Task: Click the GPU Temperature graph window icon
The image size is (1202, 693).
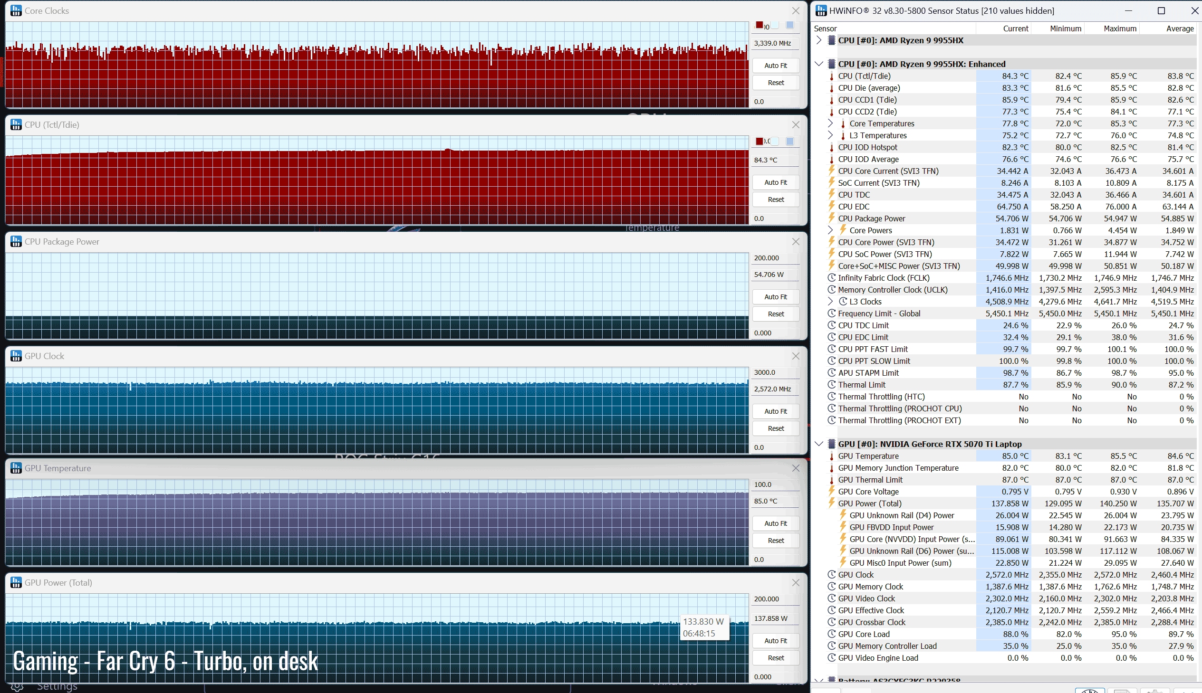Action: tap(16, 468)
